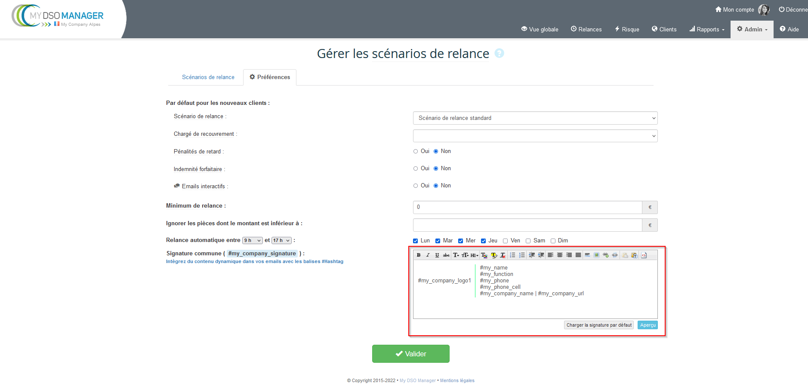Enable the Ven checkbox

click(506, 241)
